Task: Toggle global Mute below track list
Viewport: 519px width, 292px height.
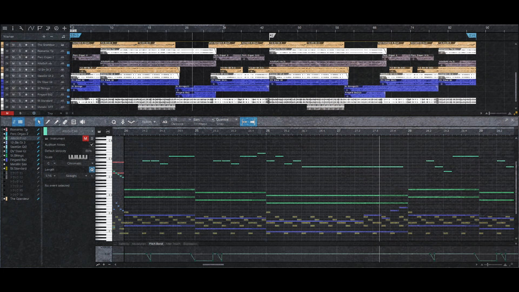Action: click(x=7, y=113)
